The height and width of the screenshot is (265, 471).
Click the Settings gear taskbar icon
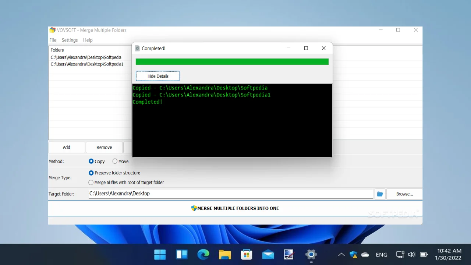tap(311, 254)
